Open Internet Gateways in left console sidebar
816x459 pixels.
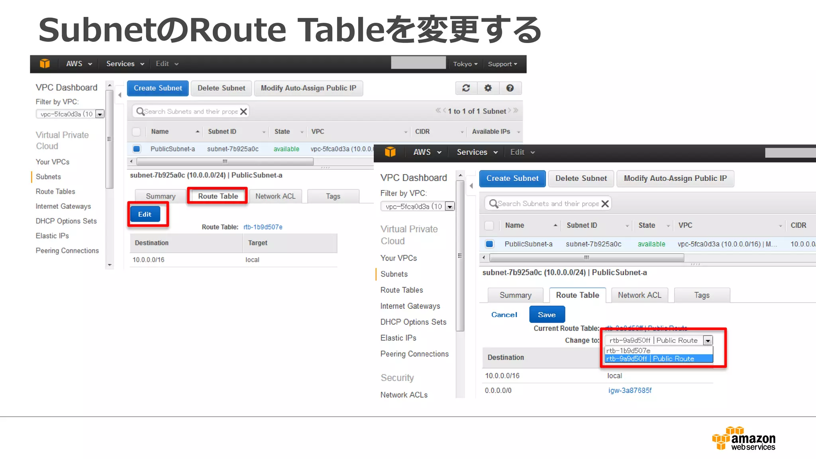coord(63,206)
